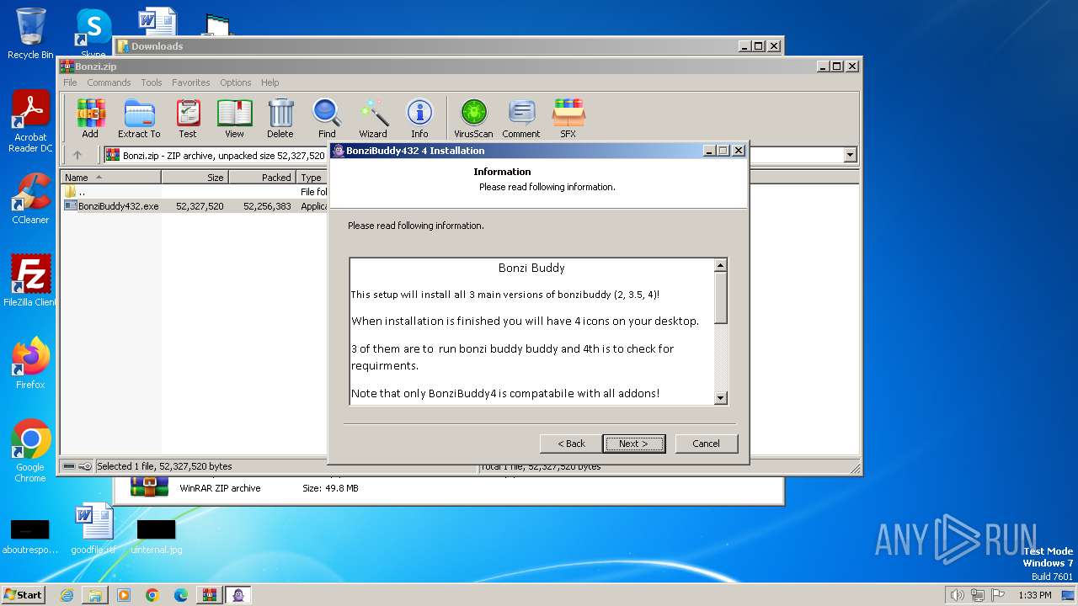The height and width of the screenshot is (606, 1078).
Task: Start VirusScan on the archive
Action: pyautogui.click(x=473, y=118)
